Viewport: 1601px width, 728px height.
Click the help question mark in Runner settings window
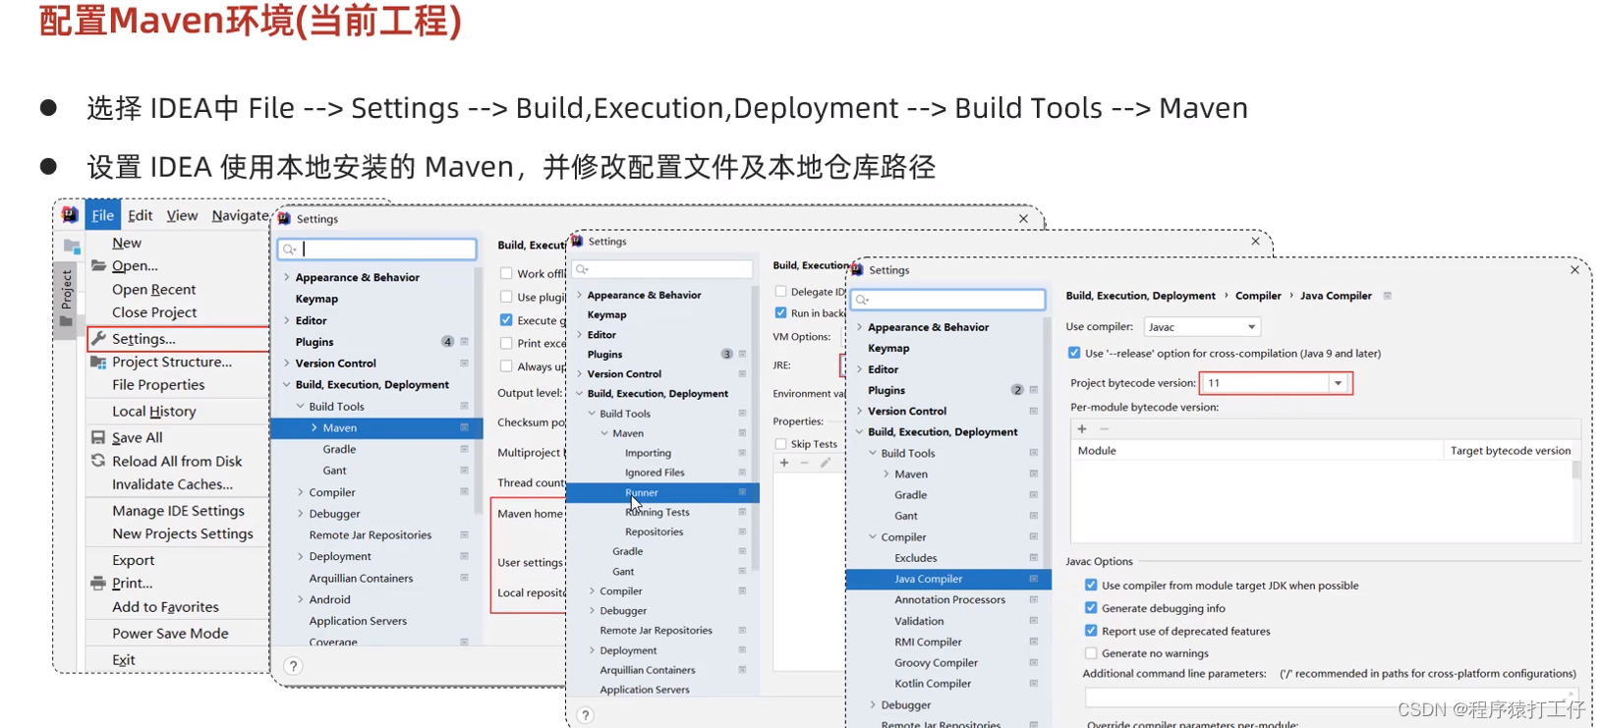[586, 715]
